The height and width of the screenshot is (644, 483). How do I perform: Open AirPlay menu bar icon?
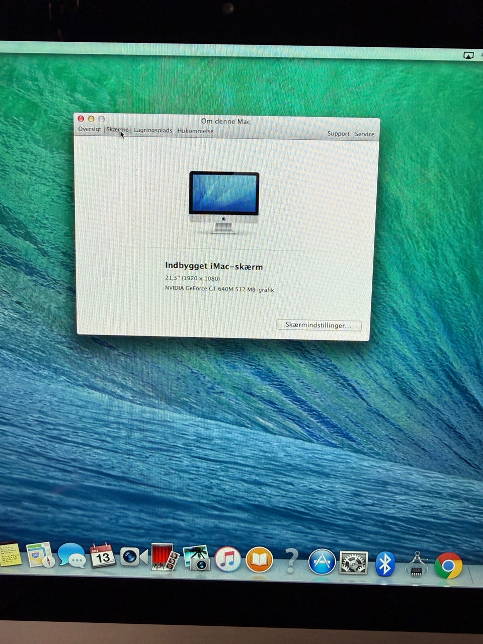point(468,55)
